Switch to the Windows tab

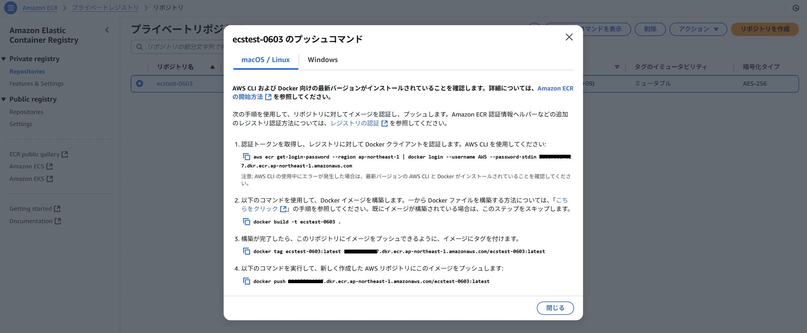coord(323,60)
